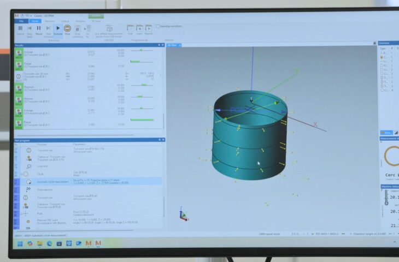
Task: Enable the Speedup execution checkbox
Action: 157,26
